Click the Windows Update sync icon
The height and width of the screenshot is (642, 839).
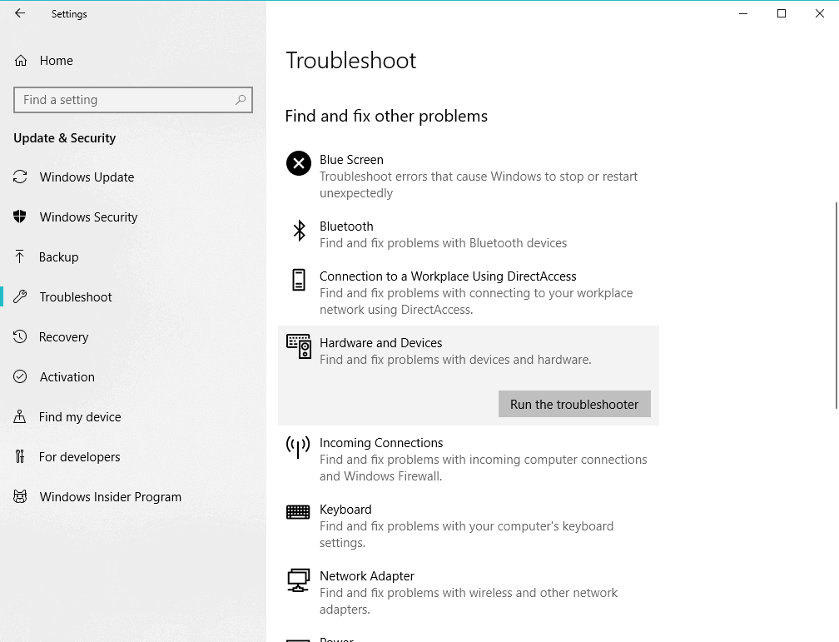point(20,177)
